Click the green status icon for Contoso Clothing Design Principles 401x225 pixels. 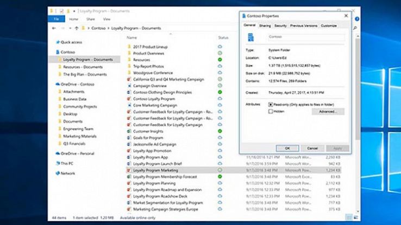(220, 92)
